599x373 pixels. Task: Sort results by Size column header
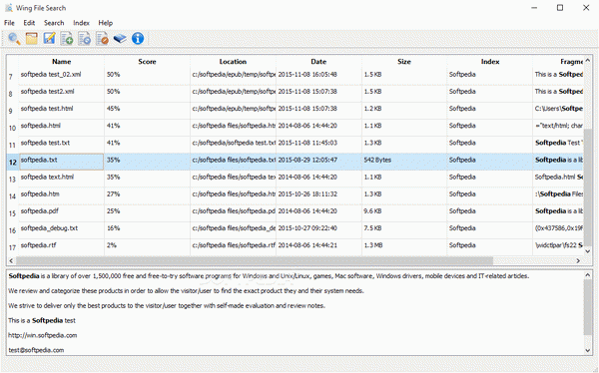pyautogui.click(x=404, y=62)
